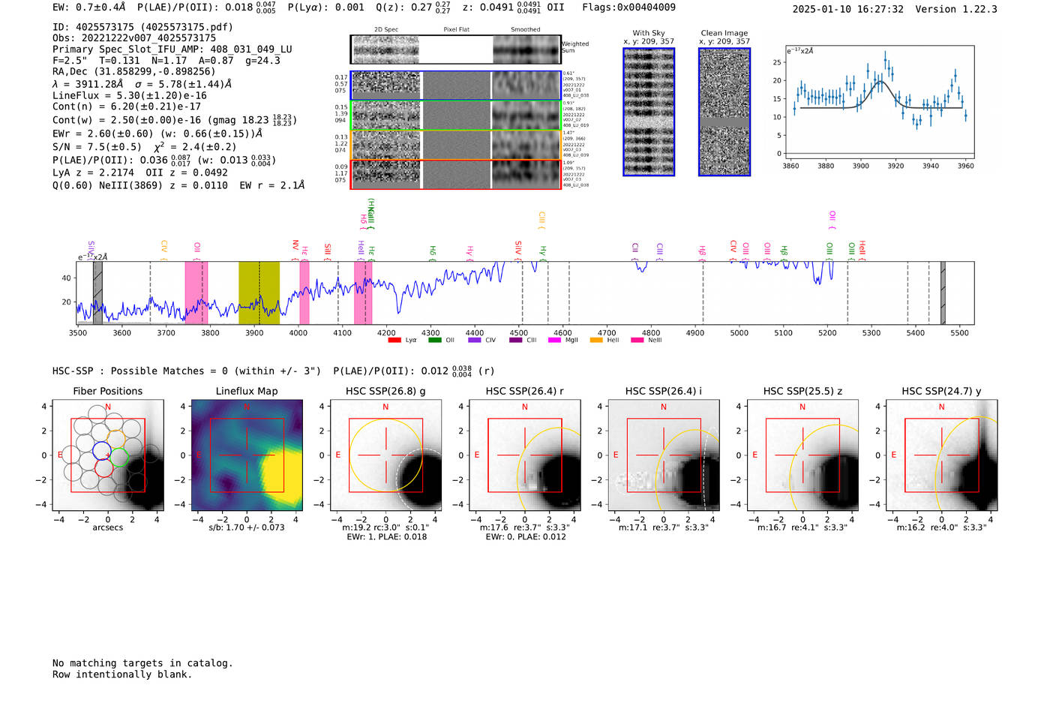Viewport: 1050px width, 715px height.
Task: Select the red-bordered 2D spectrum row
Action: click(456, 174)
